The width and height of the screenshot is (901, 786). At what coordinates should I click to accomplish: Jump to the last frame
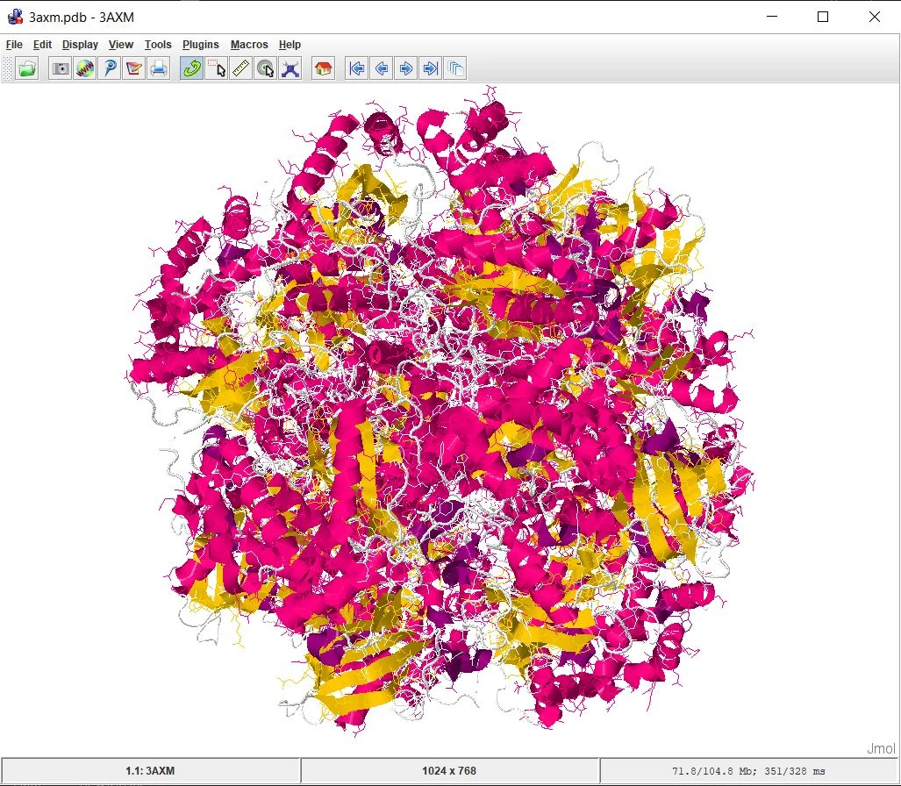pos(429,68)
